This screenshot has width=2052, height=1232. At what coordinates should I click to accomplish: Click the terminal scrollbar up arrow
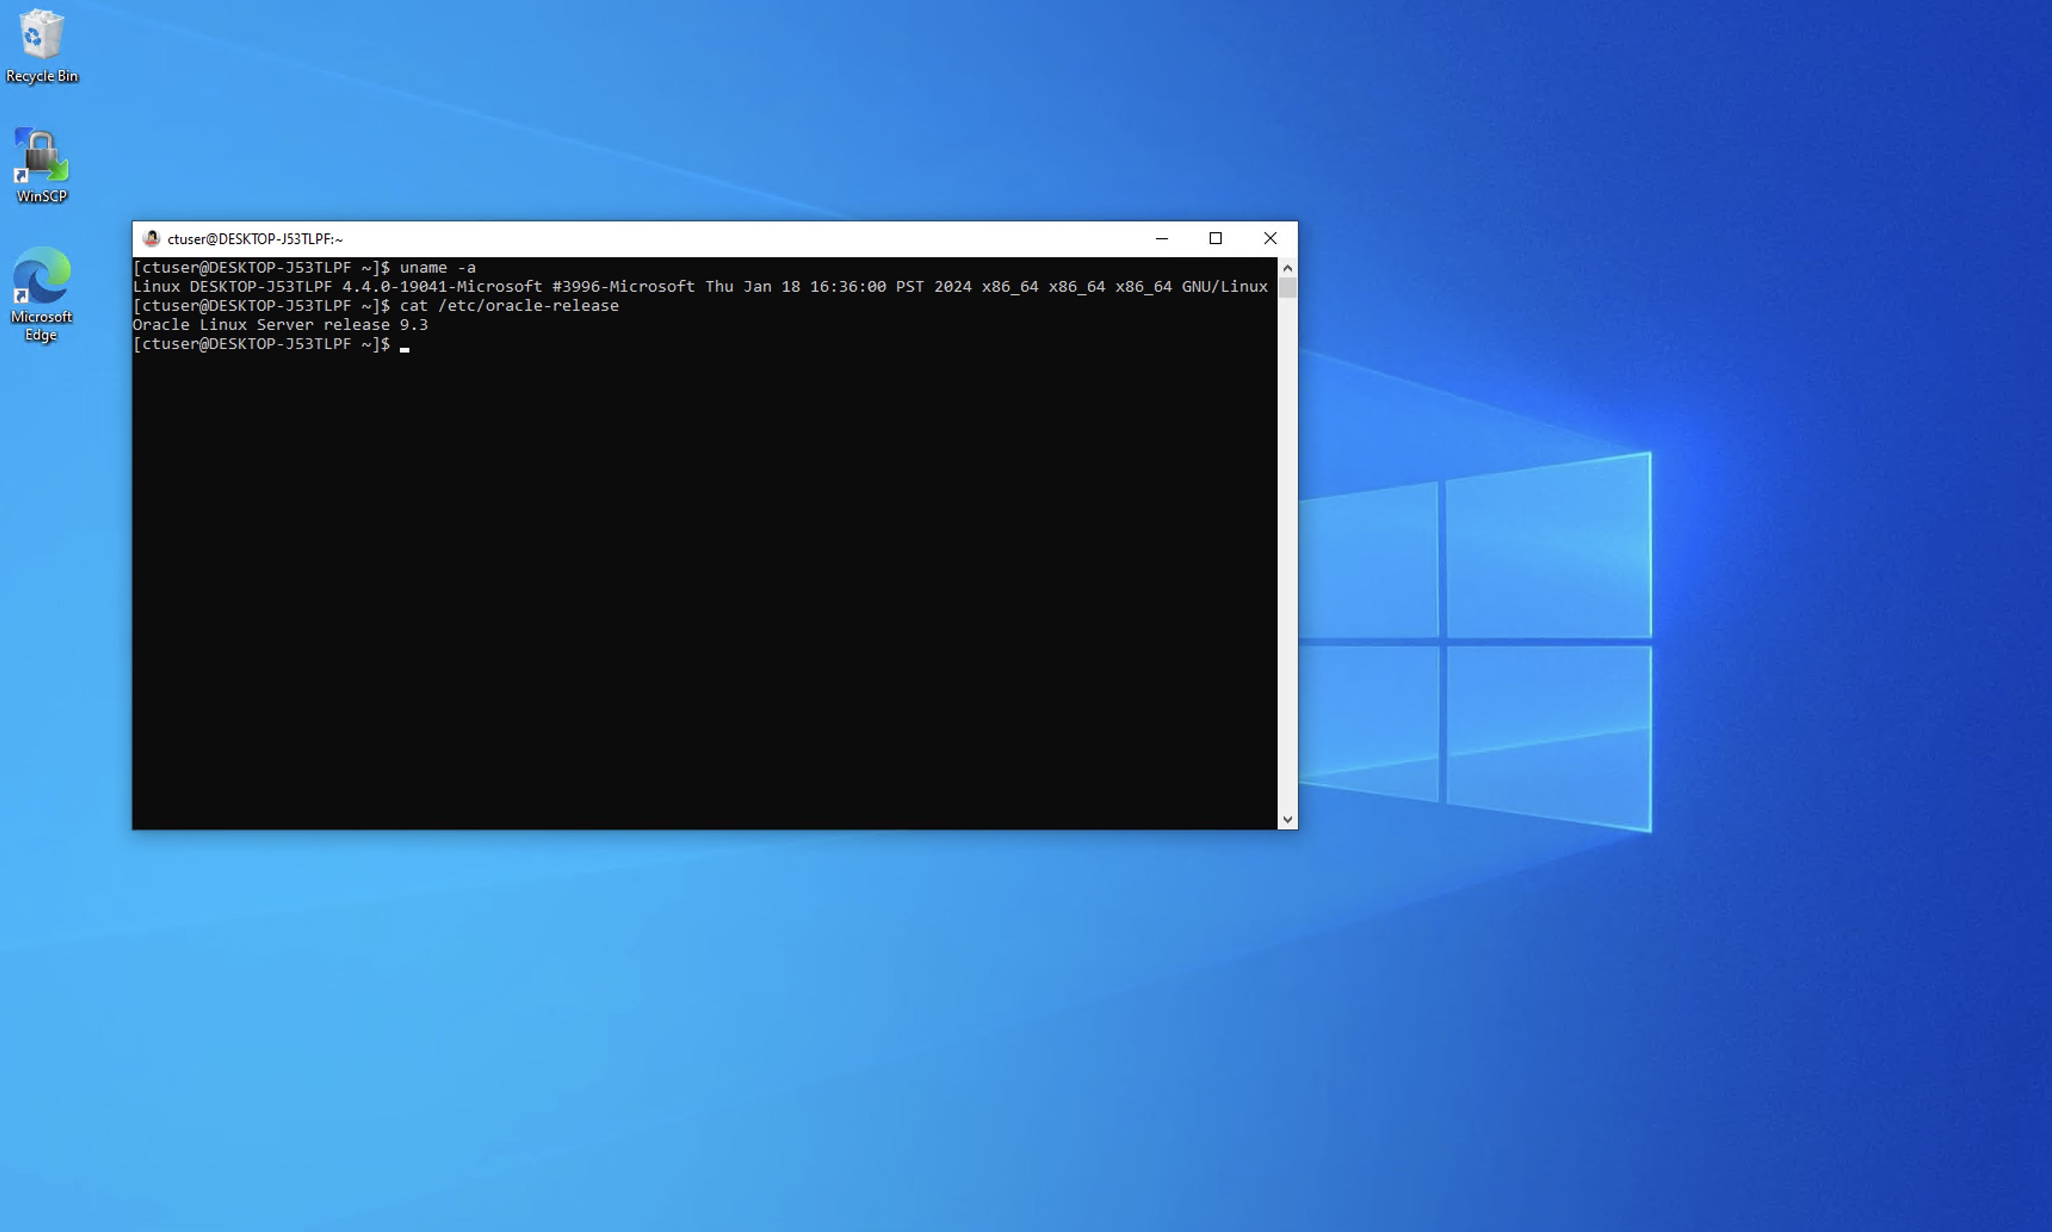click(1287, 268)
